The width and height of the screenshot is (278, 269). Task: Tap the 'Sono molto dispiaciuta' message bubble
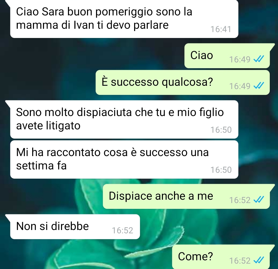124,119
